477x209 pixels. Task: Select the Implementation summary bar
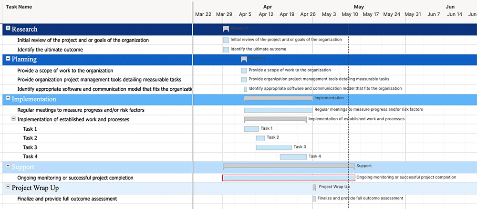coord(279,98)
